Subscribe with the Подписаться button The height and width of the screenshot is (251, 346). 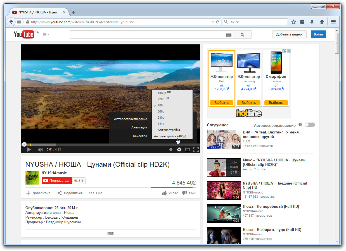(x=57, y=181)
